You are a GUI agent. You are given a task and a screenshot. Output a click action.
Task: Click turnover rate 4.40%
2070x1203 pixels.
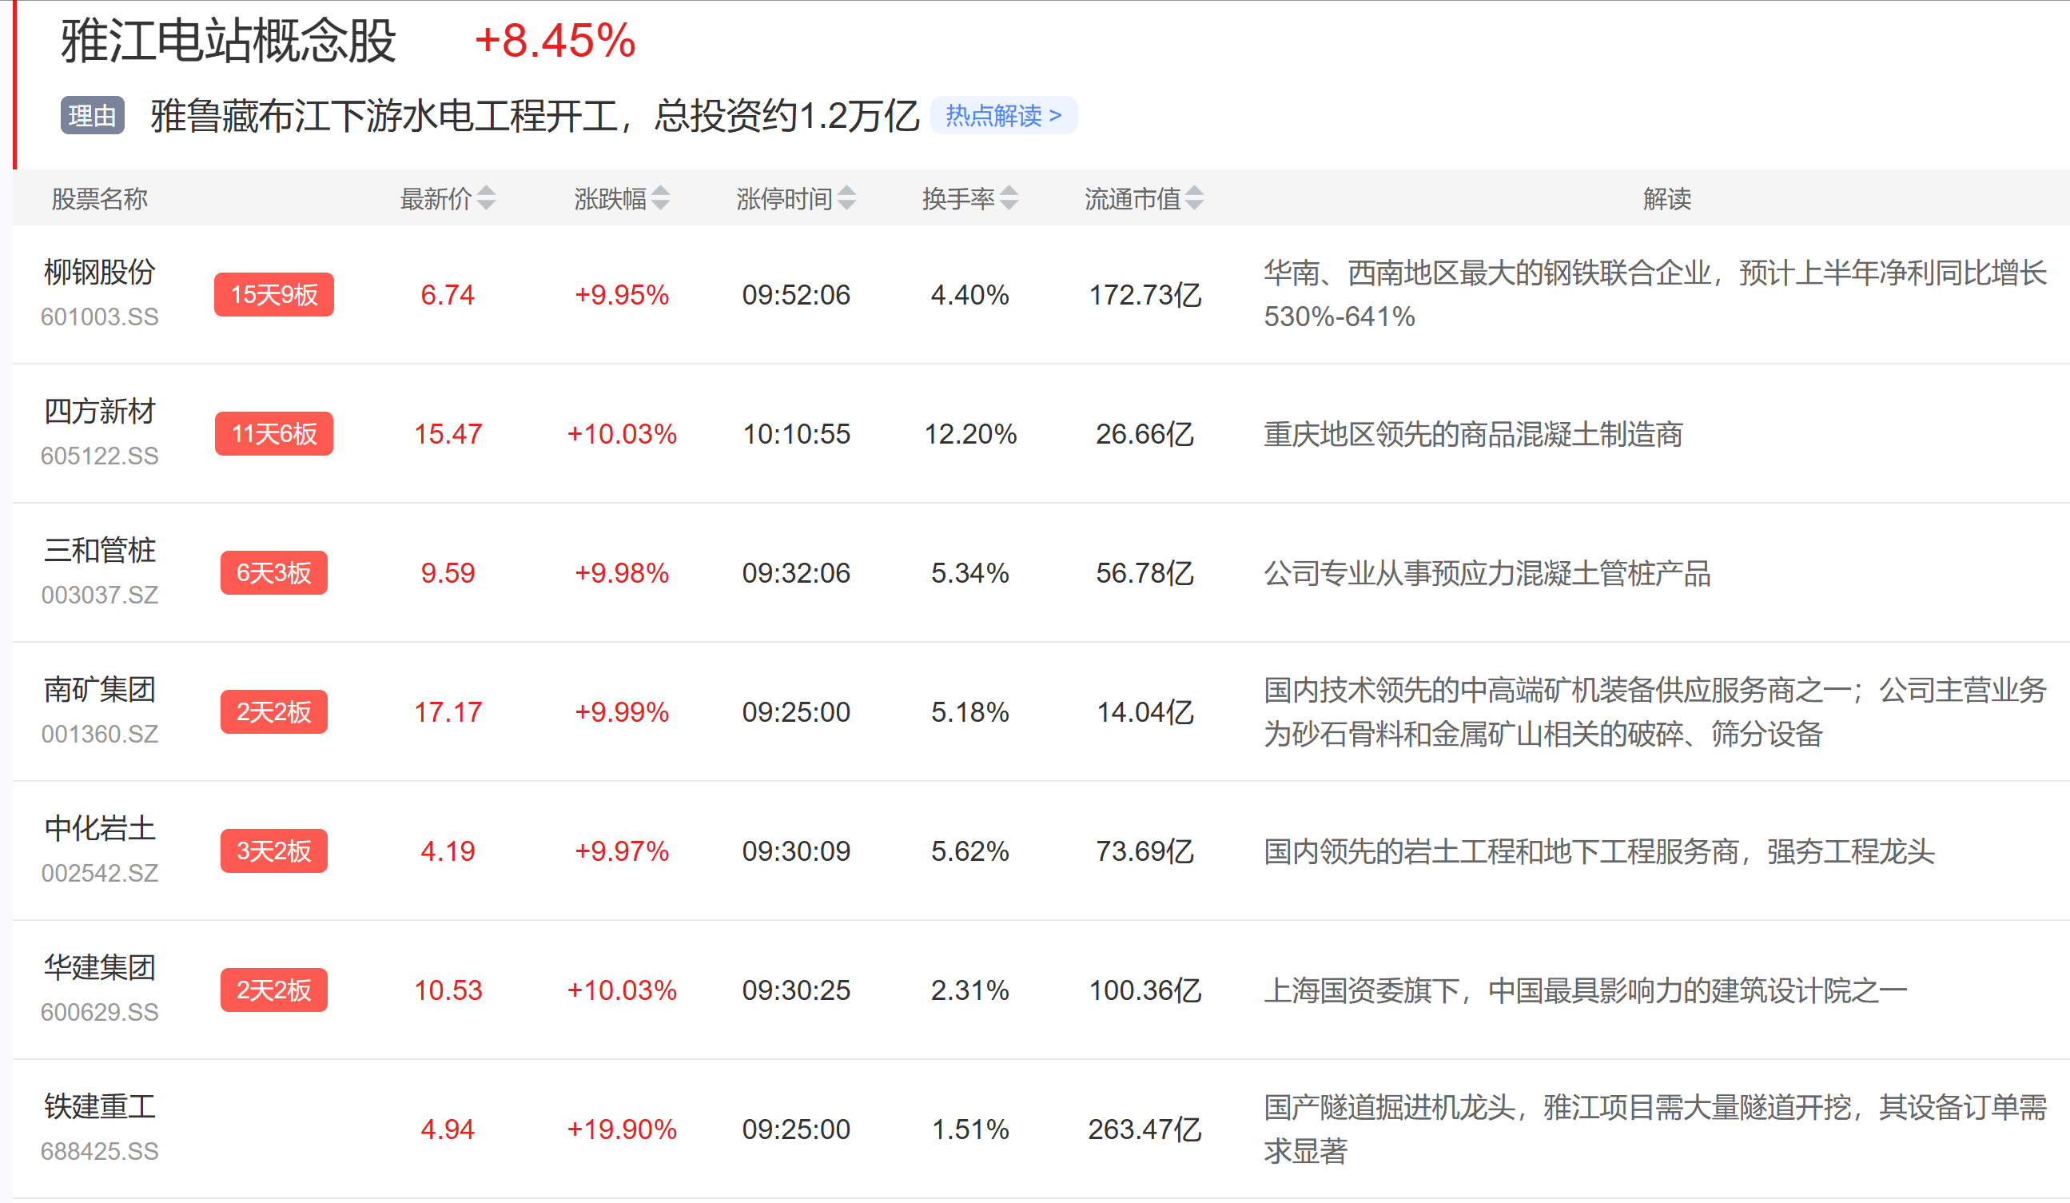click(970, 294)
